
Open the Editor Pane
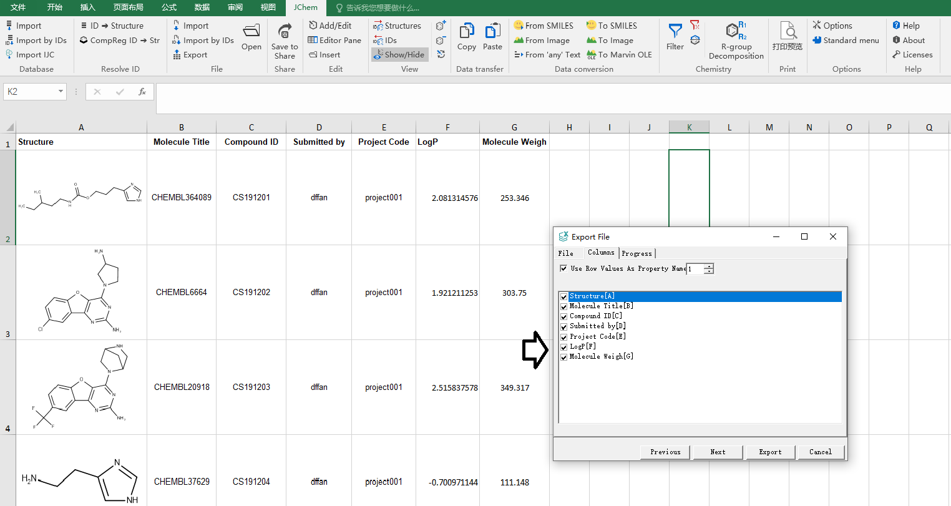point(334,40)
